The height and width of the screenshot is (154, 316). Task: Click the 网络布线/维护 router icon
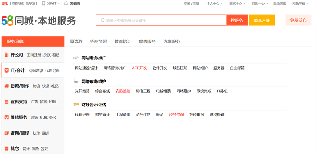[x=76, y=81]
